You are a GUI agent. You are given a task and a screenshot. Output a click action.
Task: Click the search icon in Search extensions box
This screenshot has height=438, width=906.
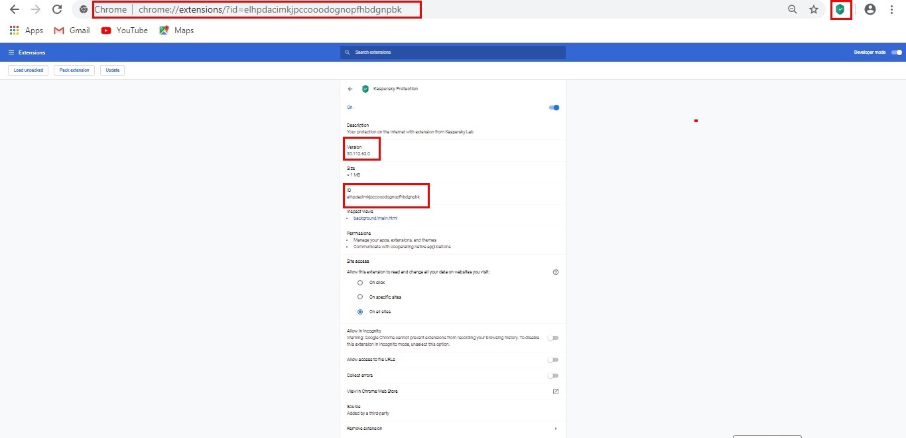pyautogui.click(x=347, y=52)
